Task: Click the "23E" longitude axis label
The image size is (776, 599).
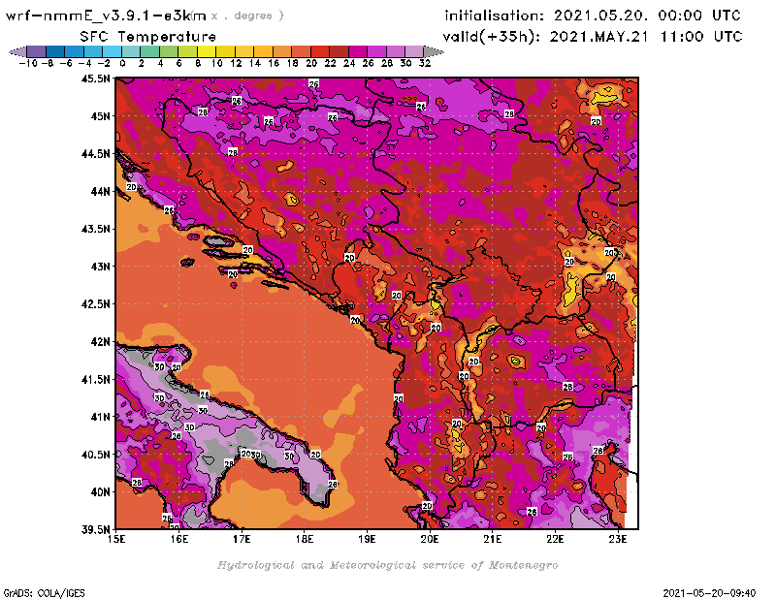Action: pos(618,539)
